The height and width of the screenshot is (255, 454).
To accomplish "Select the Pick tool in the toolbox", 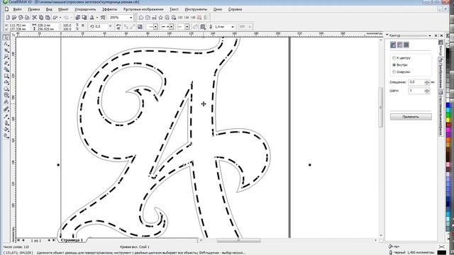I will (6, 38).
